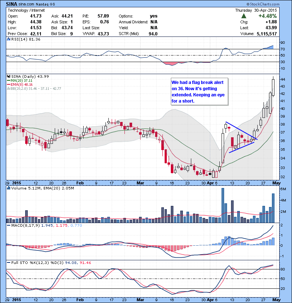Click the flag break alert annotation box

199,92
